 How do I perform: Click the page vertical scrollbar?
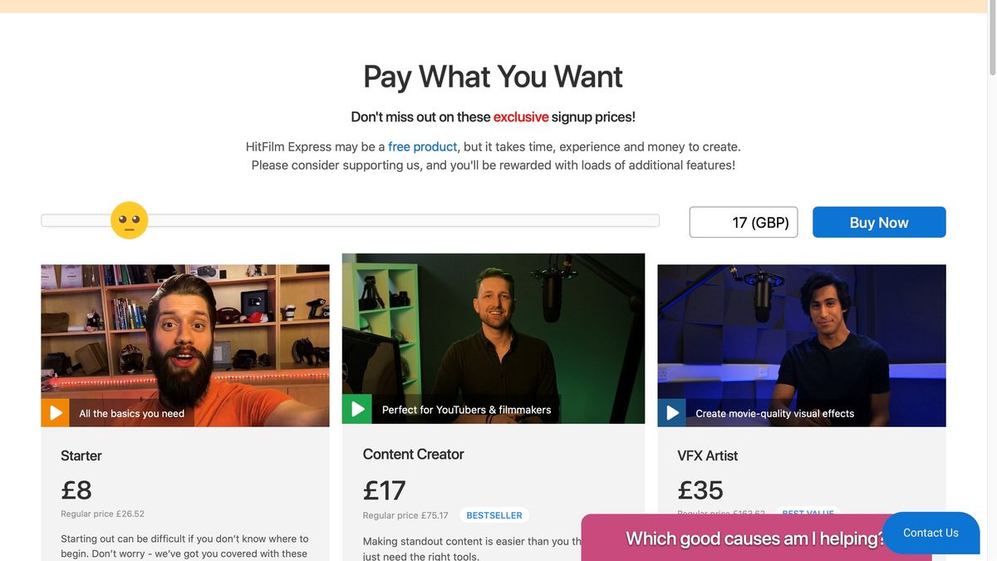click(x=992, y=280)
